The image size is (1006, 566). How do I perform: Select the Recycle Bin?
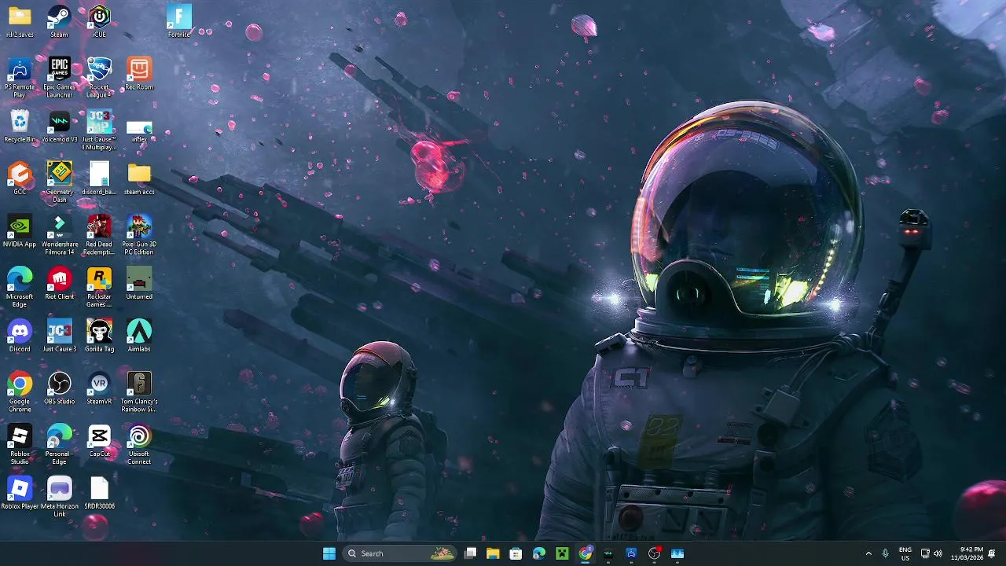[20, 126]
